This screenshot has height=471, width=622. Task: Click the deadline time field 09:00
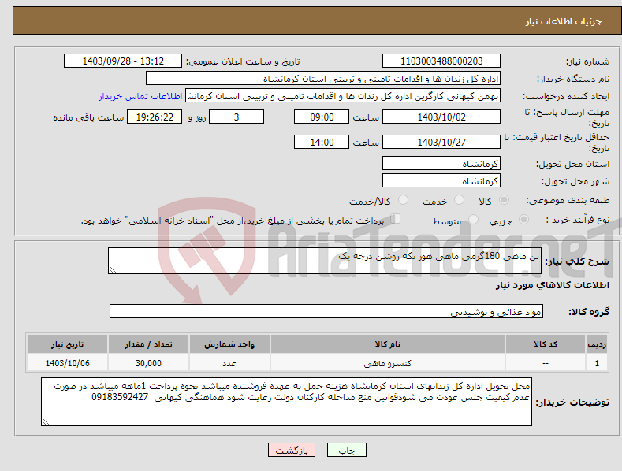pos(322,117)
